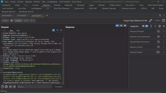Image resolution: width=166 pixels, height=93 pixels.
Task: Switch to the Proxy tab
Action: tap(26, 5)
